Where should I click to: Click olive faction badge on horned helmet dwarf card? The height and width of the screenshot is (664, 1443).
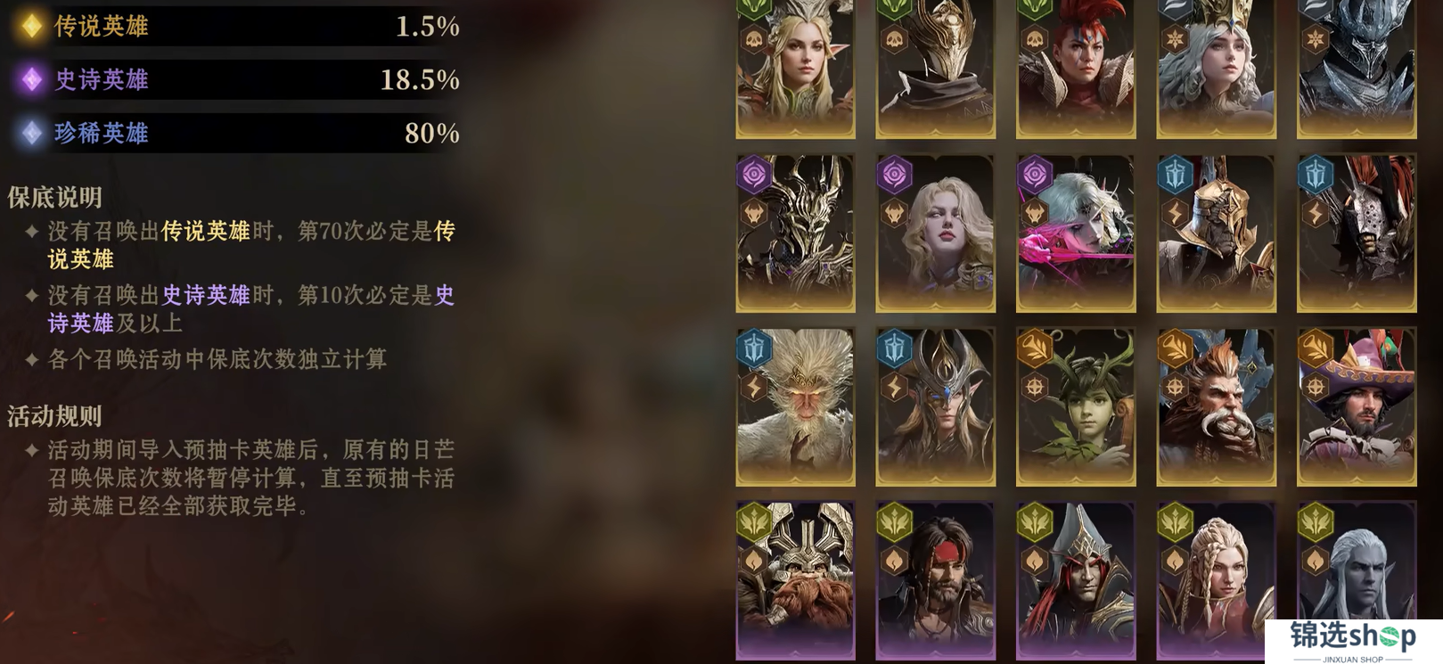coord(754,521)
